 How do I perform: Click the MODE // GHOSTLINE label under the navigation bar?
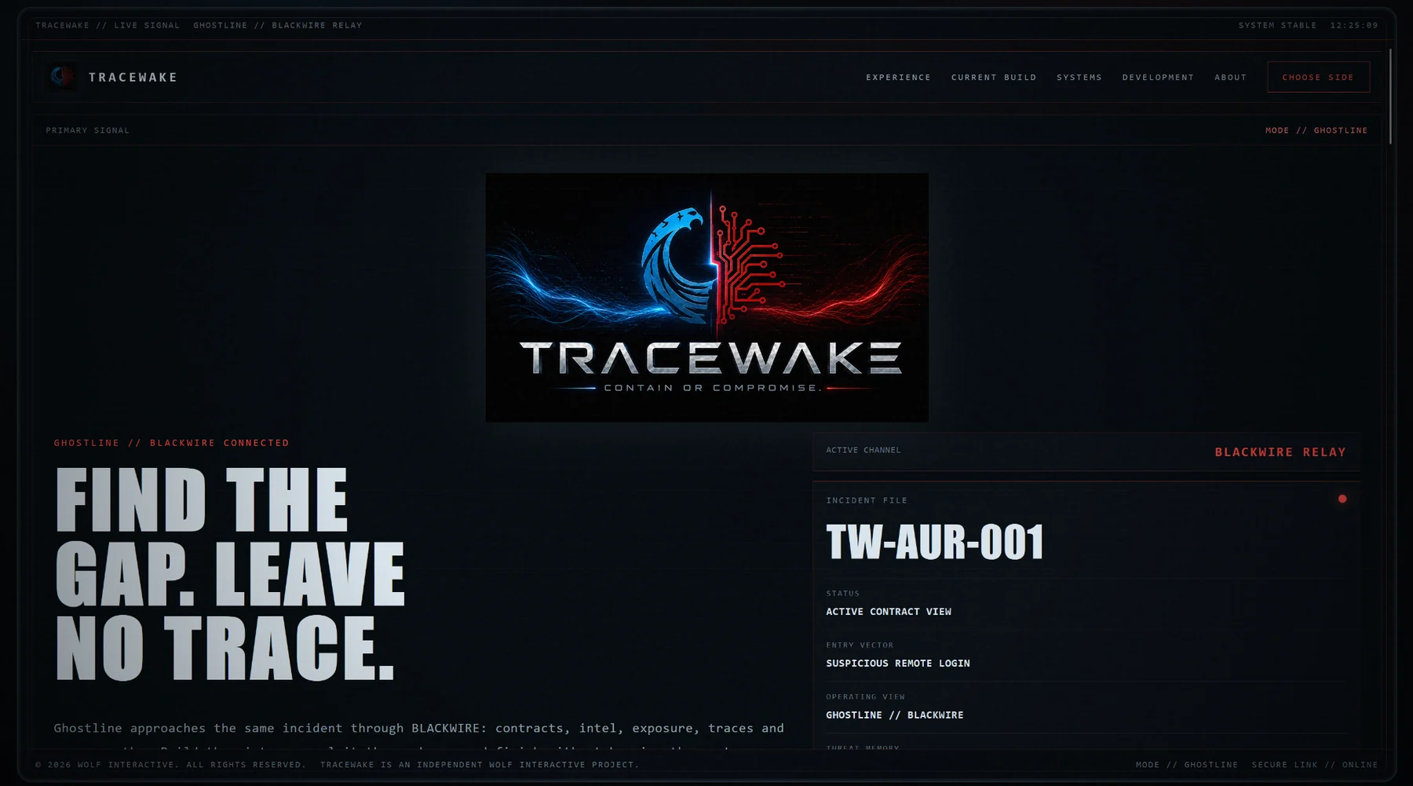pos(1316,130)
